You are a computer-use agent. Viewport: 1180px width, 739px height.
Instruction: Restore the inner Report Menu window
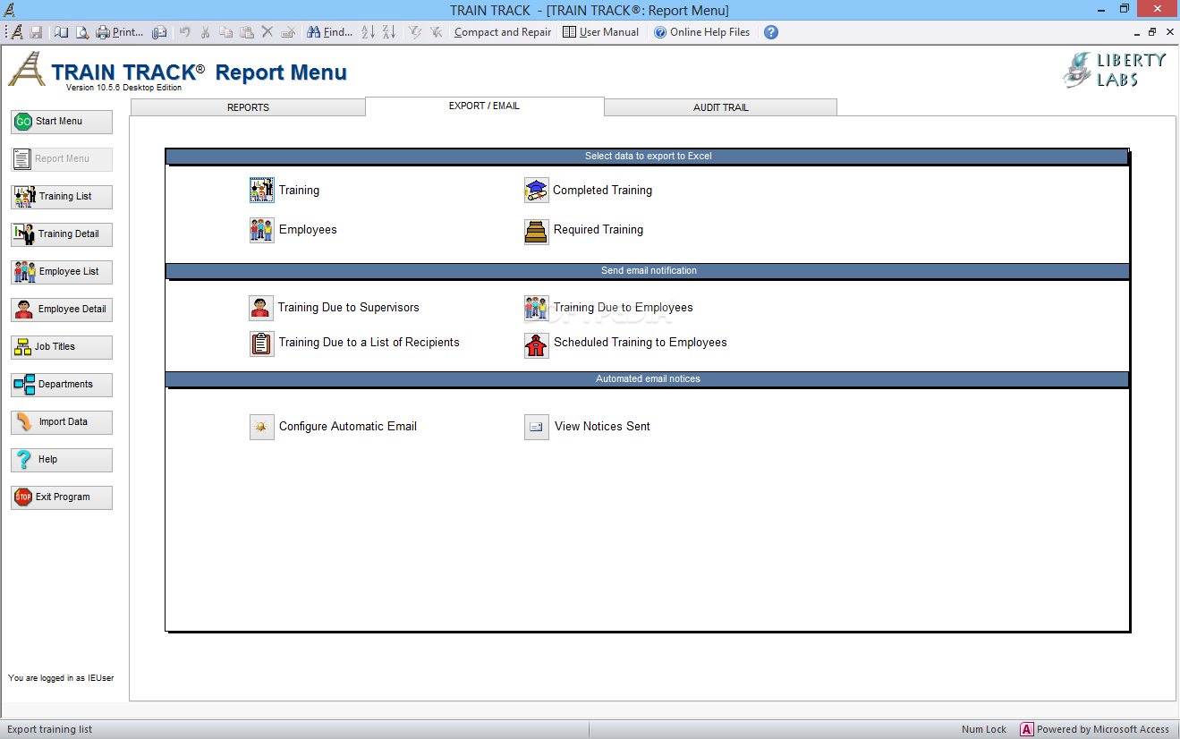pos(1152,32)
